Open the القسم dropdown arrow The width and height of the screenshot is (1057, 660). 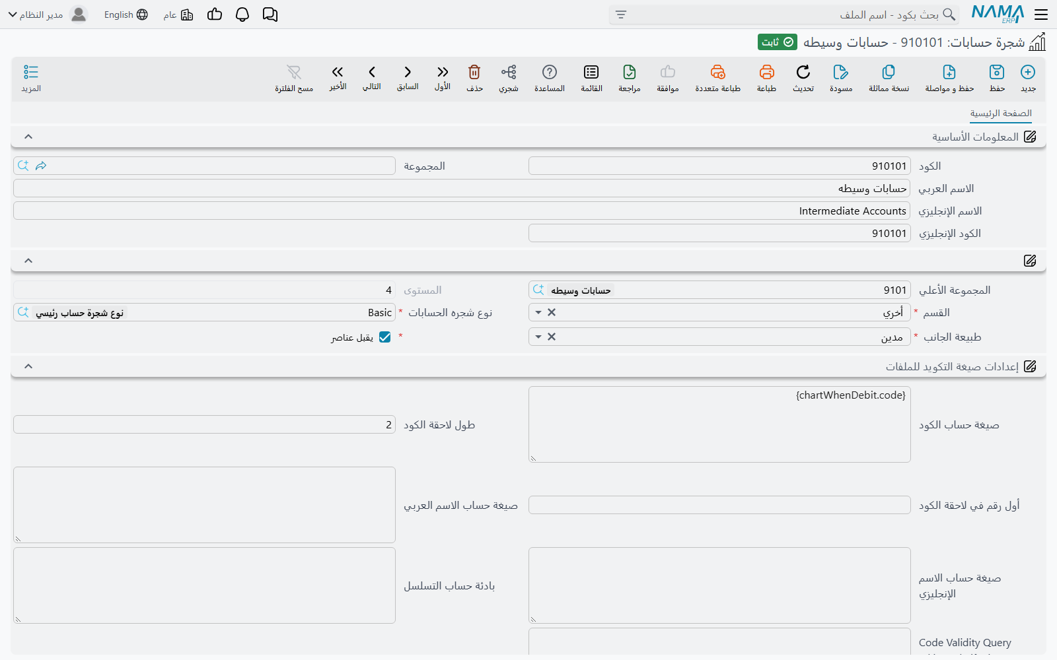pos(538,312)
